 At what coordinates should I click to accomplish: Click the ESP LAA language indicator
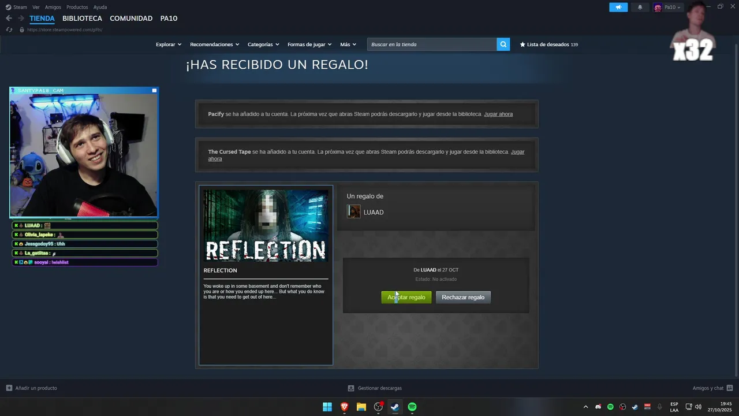(674, 407)
